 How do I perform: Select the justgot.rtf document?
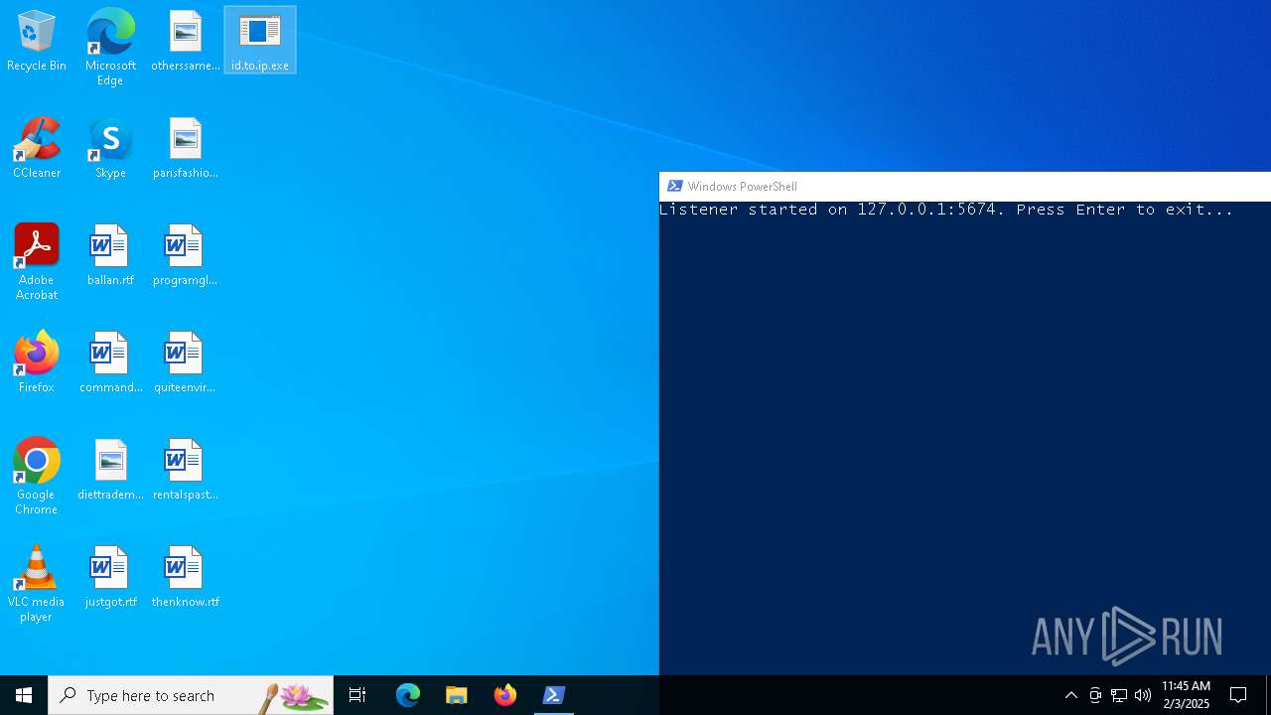(110, 577)
